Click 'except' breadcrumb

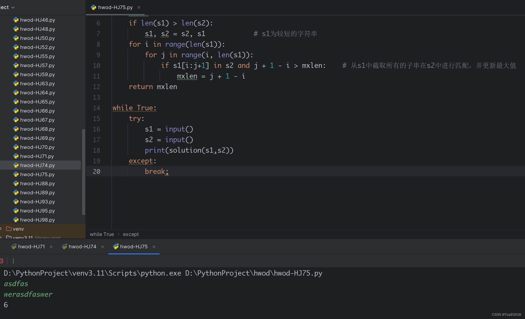131,234
